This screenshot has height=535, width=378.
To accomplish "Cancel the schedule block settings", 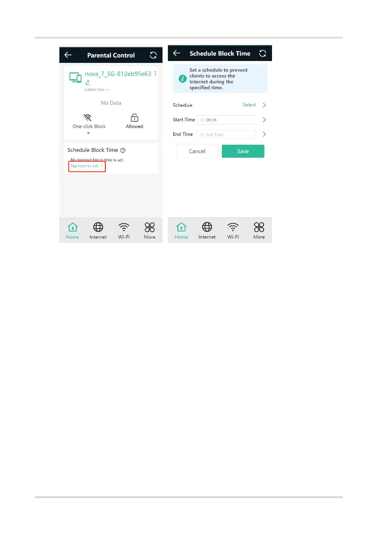I will pos(197,151).
